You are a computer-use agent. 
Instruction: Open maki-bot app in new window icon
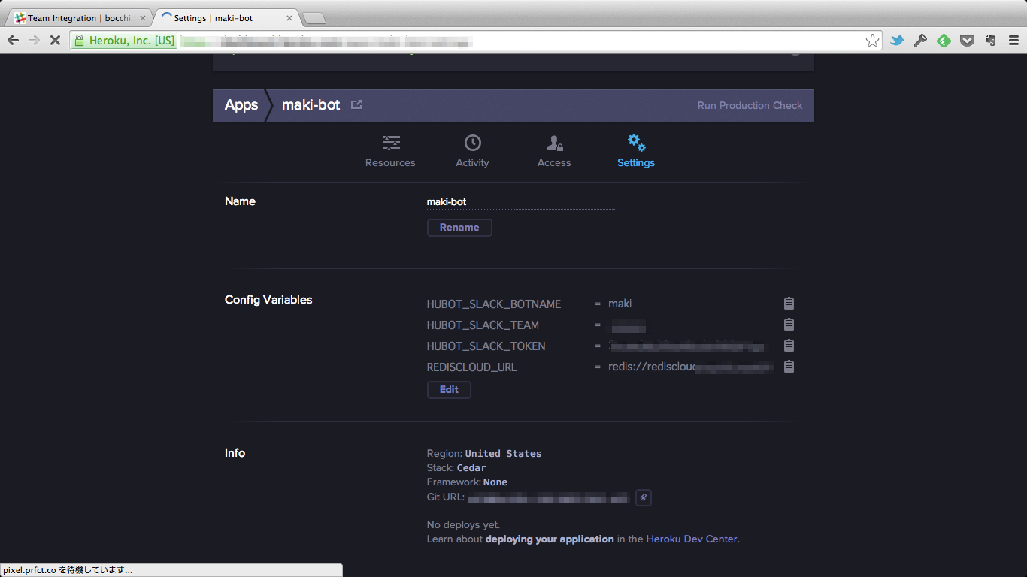(x=356, y=105)
